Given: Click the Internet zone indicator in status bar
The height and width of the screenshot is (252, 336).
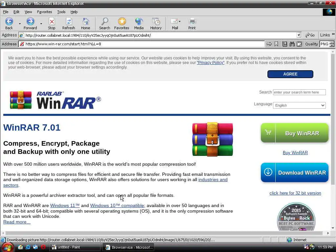Looking at the screenshot, I should click(x=297, y=240).
